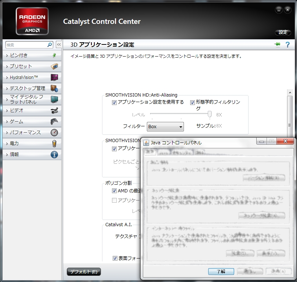
Task: Expand the ゲーム sidebar section
Action: pos(32,122)
